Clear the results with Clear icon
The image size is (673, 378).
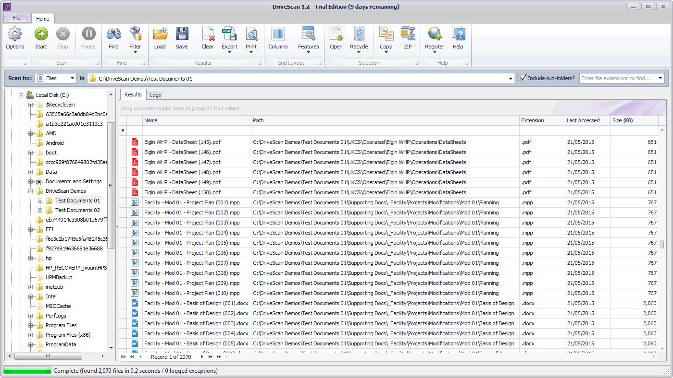[208, 34]
